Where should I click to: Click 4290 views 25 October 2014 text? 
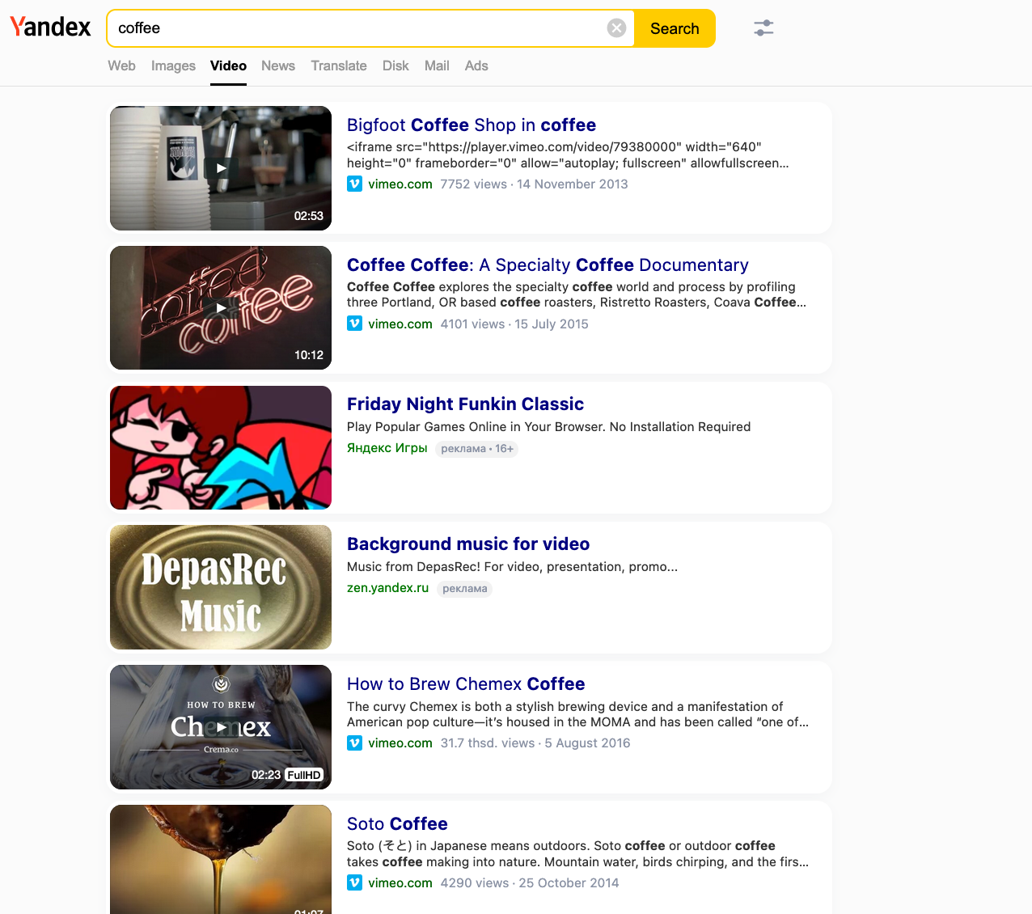coord(530,882)
